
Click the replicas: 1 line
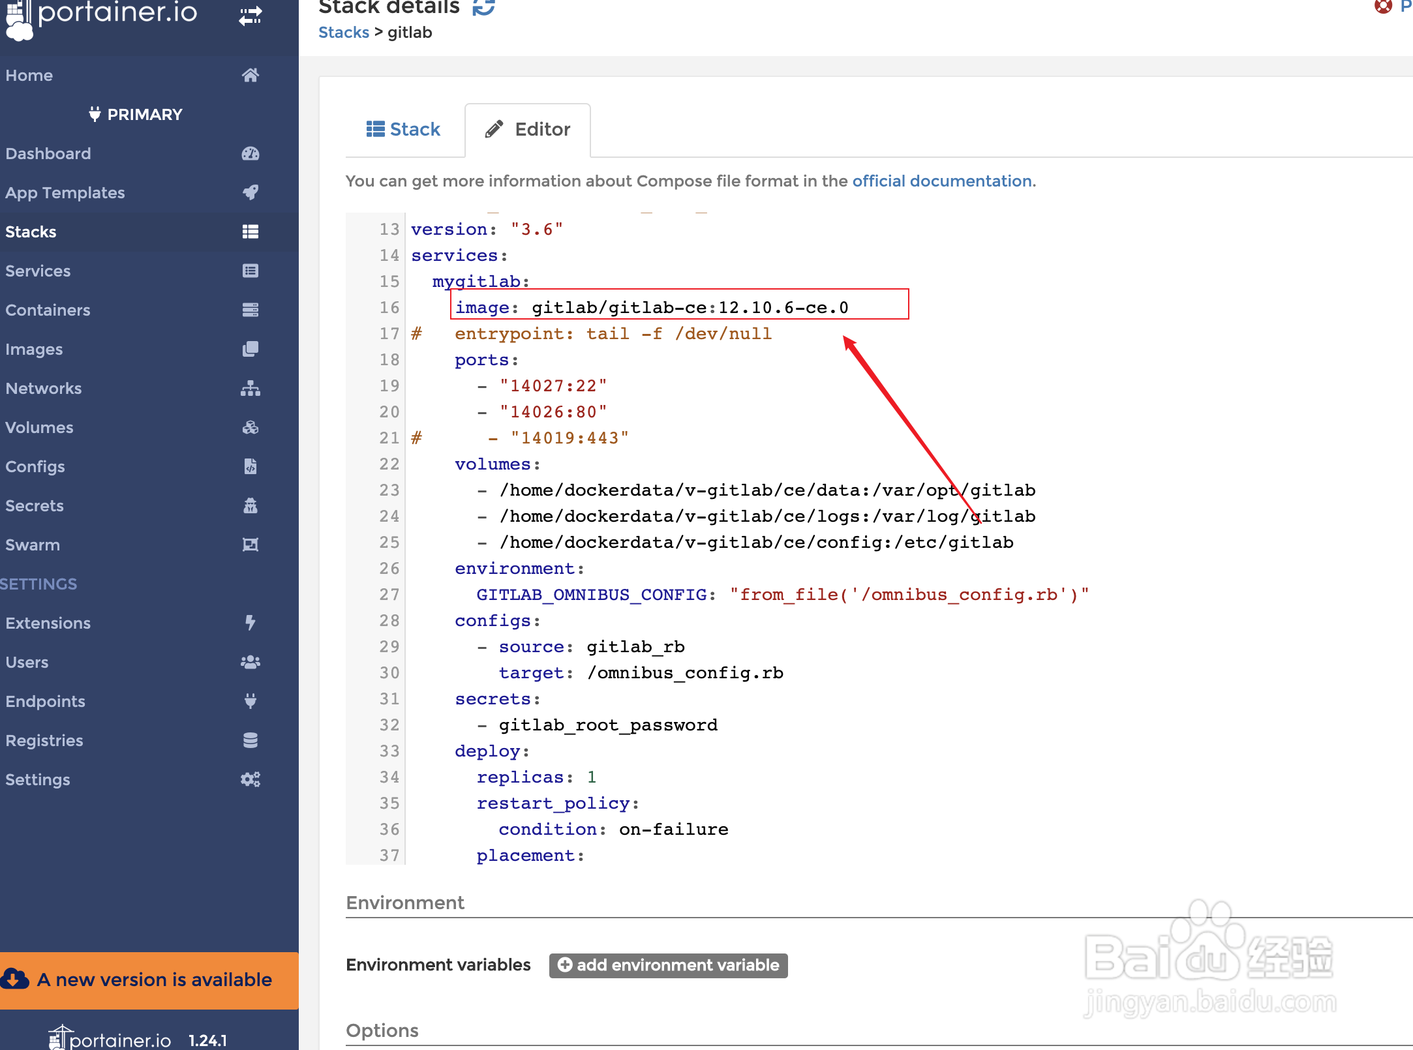536,777
